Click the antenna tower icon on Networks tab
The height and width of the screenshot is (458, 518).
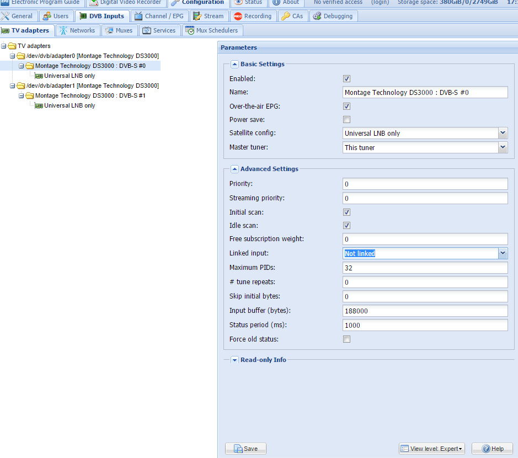click(x=63, y=30)
